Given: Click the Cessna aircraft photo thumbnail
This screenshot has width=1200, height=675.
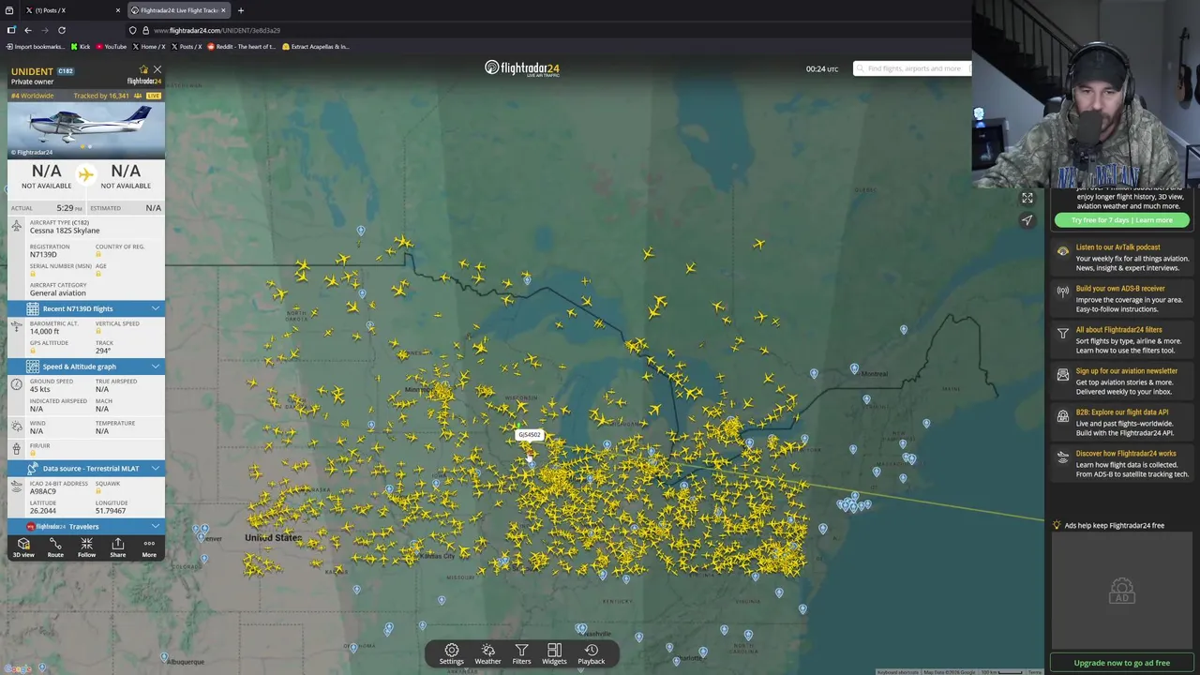Looking at the screenshot, I should 86,129.
